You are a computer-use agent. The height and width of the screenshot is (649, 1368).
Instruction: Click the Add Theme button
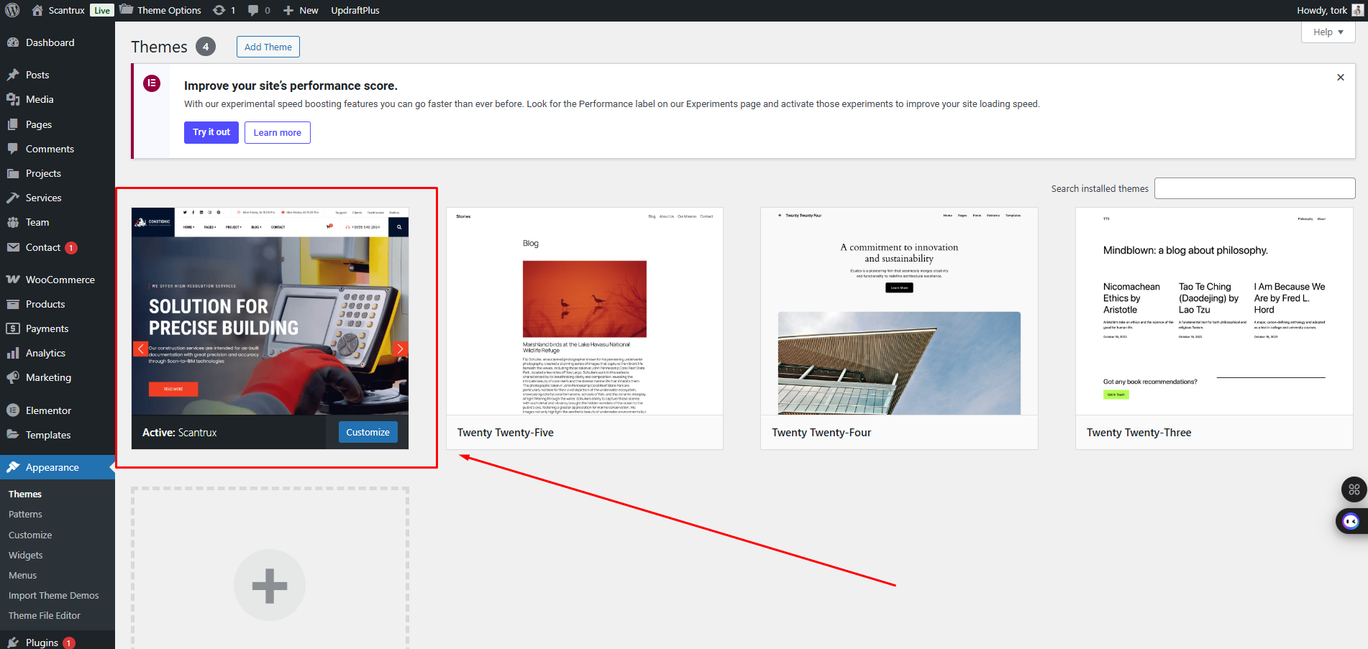point(268,47)
